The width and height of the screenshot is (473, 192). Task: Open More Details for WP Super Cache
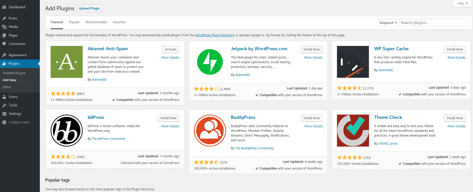(457, 58)
